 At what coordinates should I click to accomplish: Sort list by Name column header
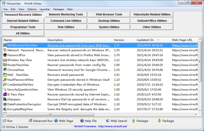click(x=24, y=40)
